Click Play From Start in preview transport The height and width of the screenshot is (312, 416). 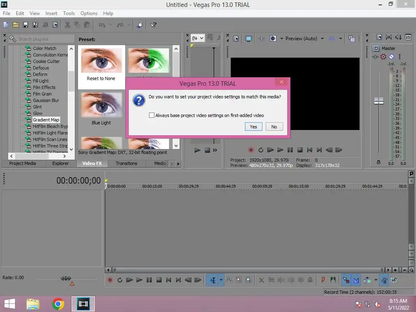[270, 150]
